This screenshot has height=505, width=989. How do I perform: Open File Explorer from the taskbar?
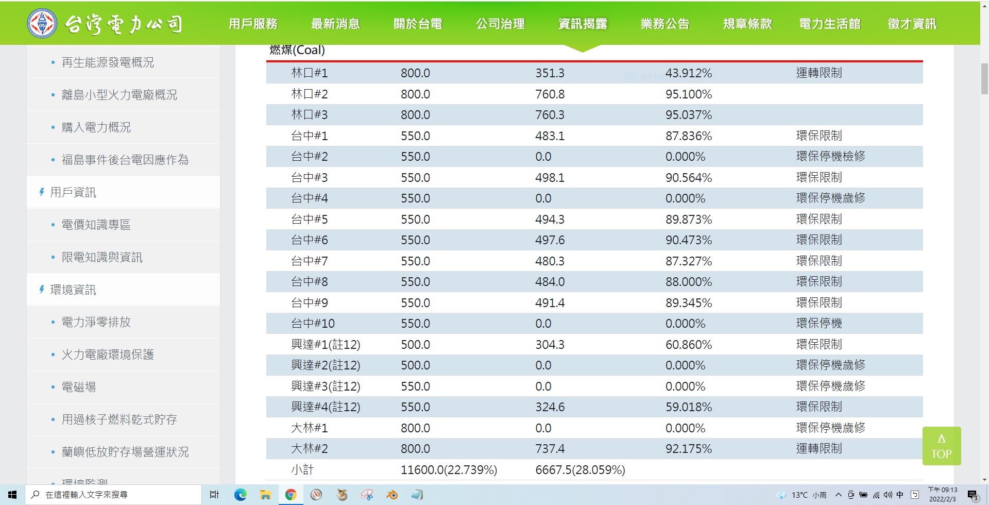pyautogui.click(x=265, y=495)
